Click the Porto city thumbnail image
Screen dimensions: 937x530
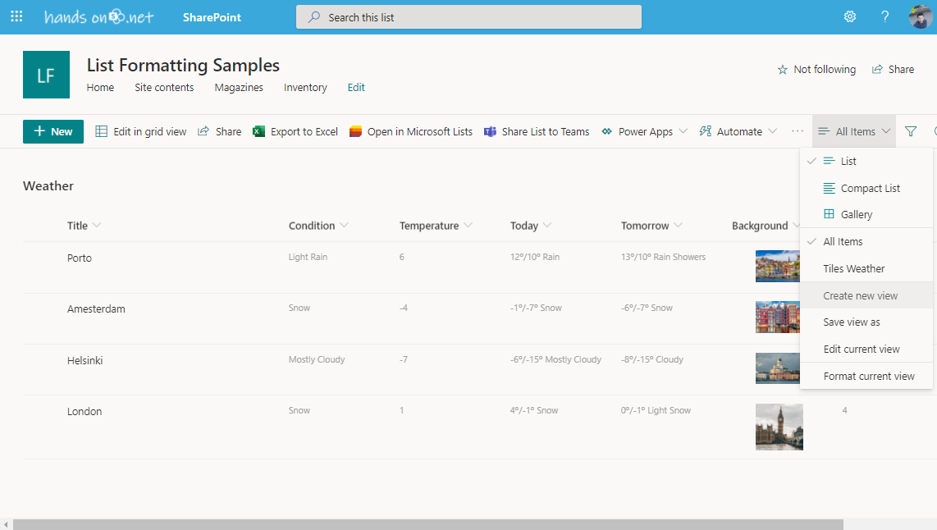778,266
